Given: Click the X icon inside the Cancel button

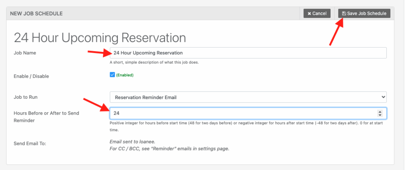Looking at the screenshot, I should (x=309, y=13).
